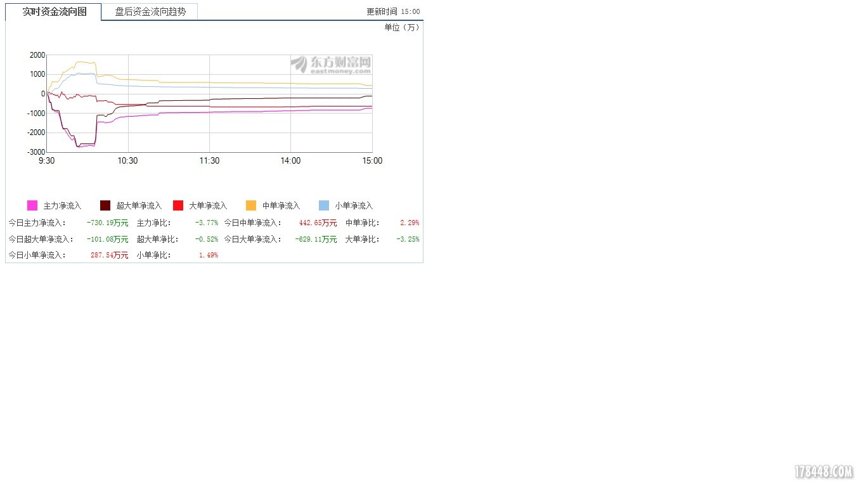The height and width of the screenshot is (487, 866).
Task: Click the 1.49% 小单净比 value
Action: coord(209,256)
